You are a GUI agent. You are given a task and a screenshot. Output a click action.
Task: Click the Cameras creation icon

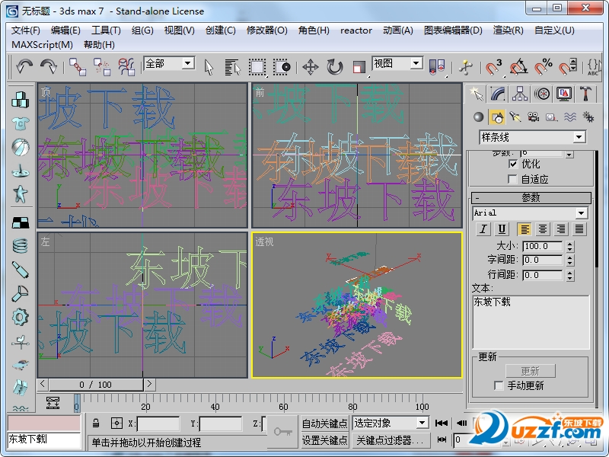pyautogui.click(x=533, y=117)
